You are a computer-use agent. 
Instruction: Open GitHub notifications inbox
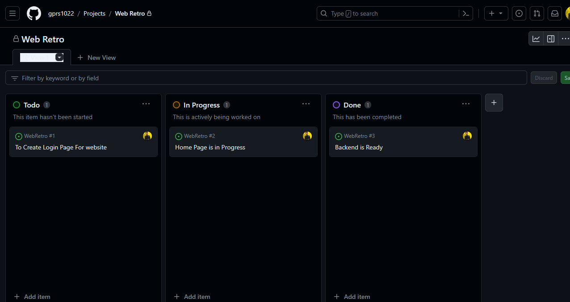coord(554,13)
